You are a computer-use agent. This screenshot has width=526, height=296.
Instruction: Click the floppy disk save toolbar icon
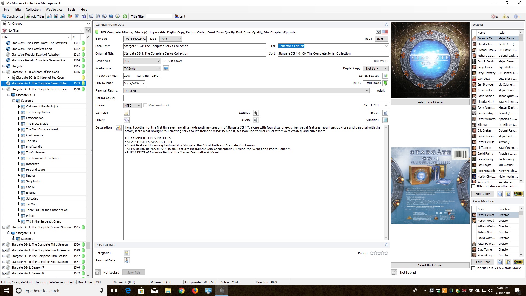84,16
